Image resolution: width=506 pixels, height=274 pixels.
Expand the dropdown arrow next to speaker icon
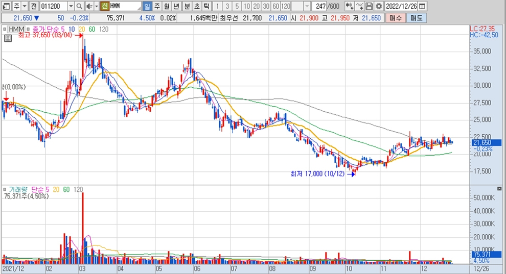pyautogui.click(x=97, y=6)
